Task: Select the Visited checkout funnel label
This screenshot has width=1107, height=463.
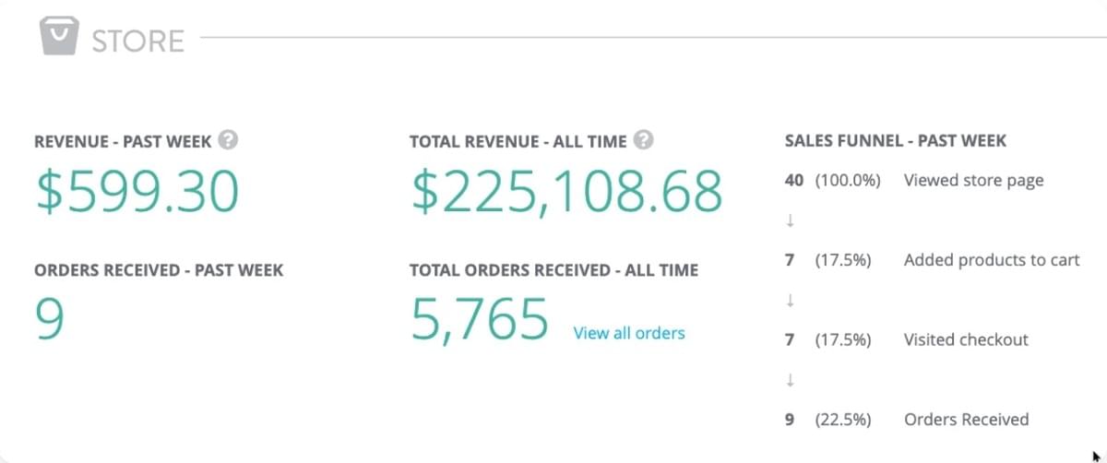Action: coord(966,339)
